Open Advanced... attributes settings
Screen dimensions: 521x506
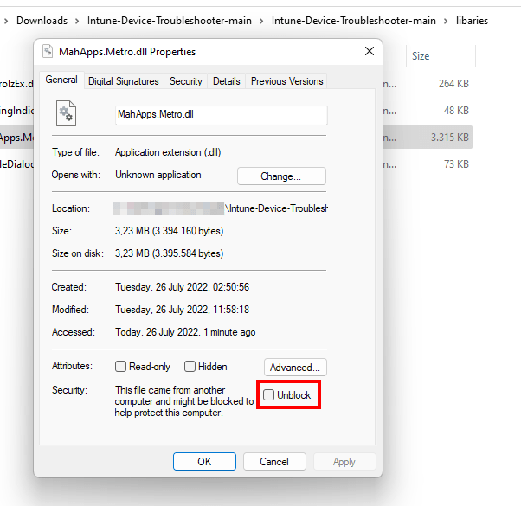(x=295, y=367)
